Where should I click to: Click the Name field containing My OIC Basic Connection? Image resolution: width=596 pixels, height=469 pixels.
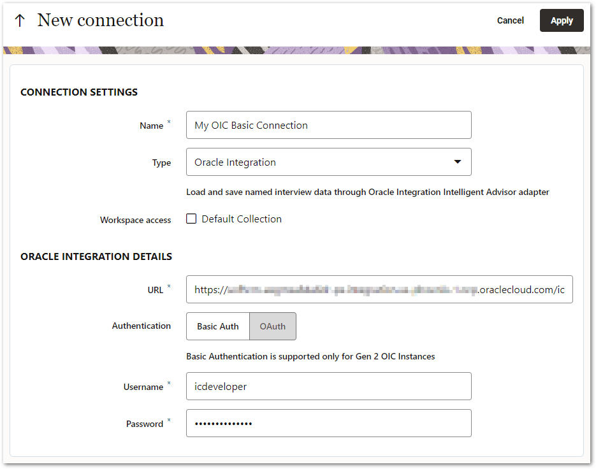pyautogui.click(x=328, y=125)
